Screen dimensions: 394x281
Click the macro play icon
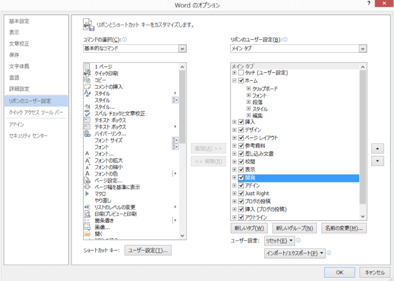(87, 193)
